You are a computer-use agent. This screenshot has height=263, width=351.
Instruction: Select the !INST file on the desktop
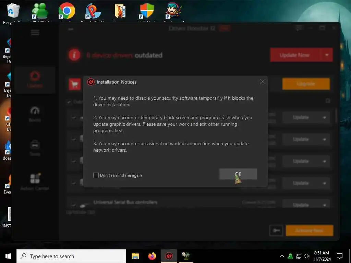[x=7, y=217]
